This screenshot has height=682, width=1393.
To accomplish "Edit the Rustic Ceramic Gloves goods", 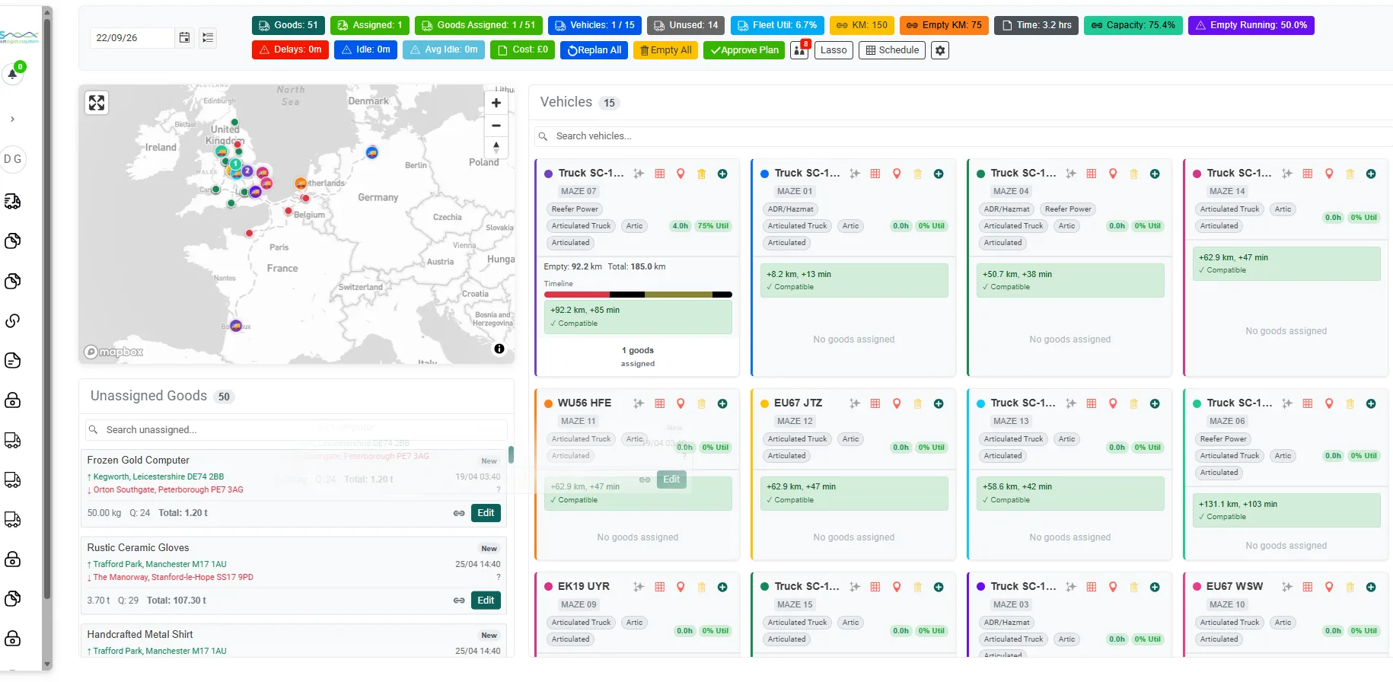I will pos(486,601).
